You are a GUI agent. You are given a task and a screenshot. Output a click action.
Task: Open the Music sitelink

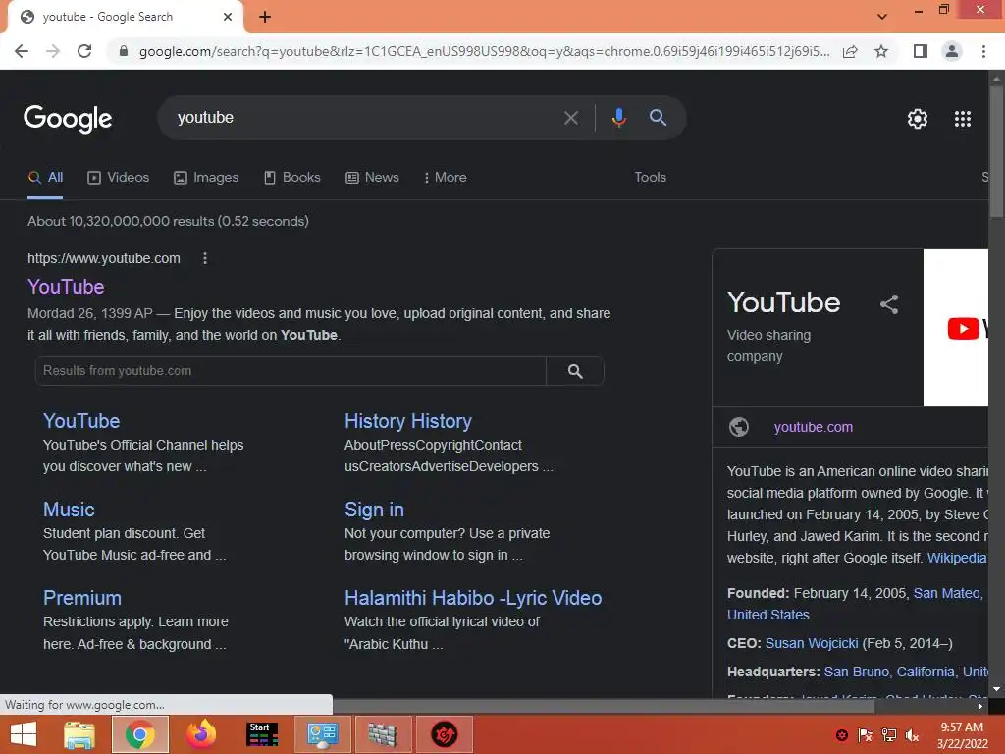[69, 510]
